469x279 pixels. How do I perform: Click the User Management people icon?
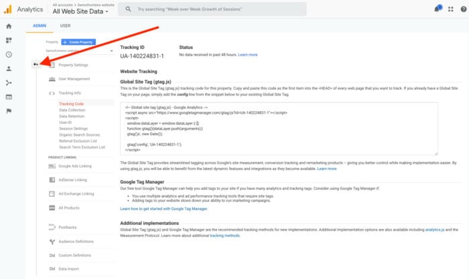click(x=52, y=79)
